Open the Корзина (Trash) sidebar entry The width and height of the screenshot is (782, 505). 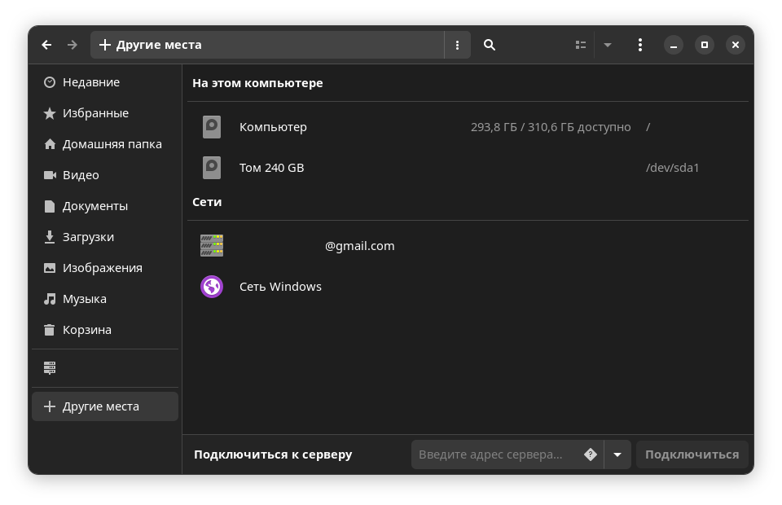click(x=89, y=329)
